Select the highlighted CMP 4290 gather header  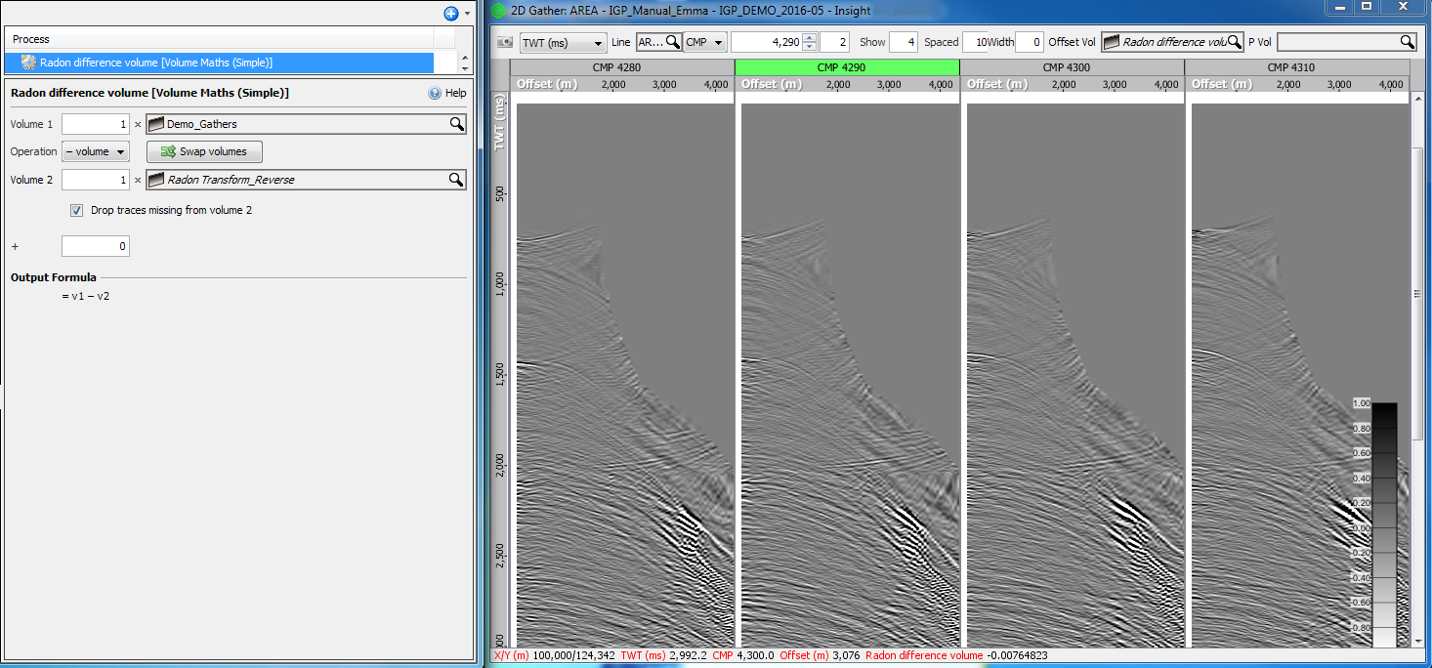click(847, 67)
